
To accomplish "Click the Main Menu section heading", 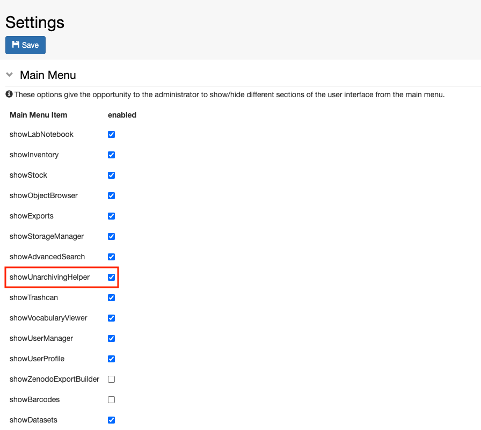I will (x=48, y=75).
